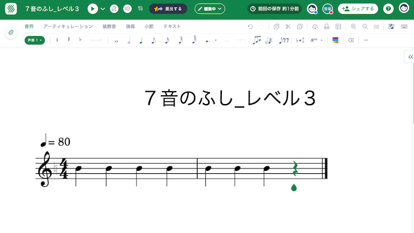Click the beam notes icon

257,40
